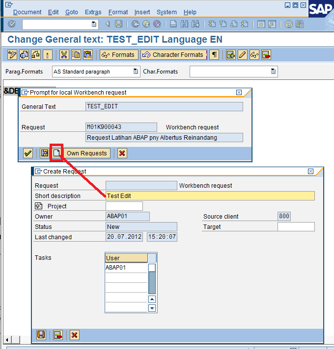Screen dimensions: 334x349
Task: Click the Tasks table scroll-down arrow
Action: (x=152, y=308)
